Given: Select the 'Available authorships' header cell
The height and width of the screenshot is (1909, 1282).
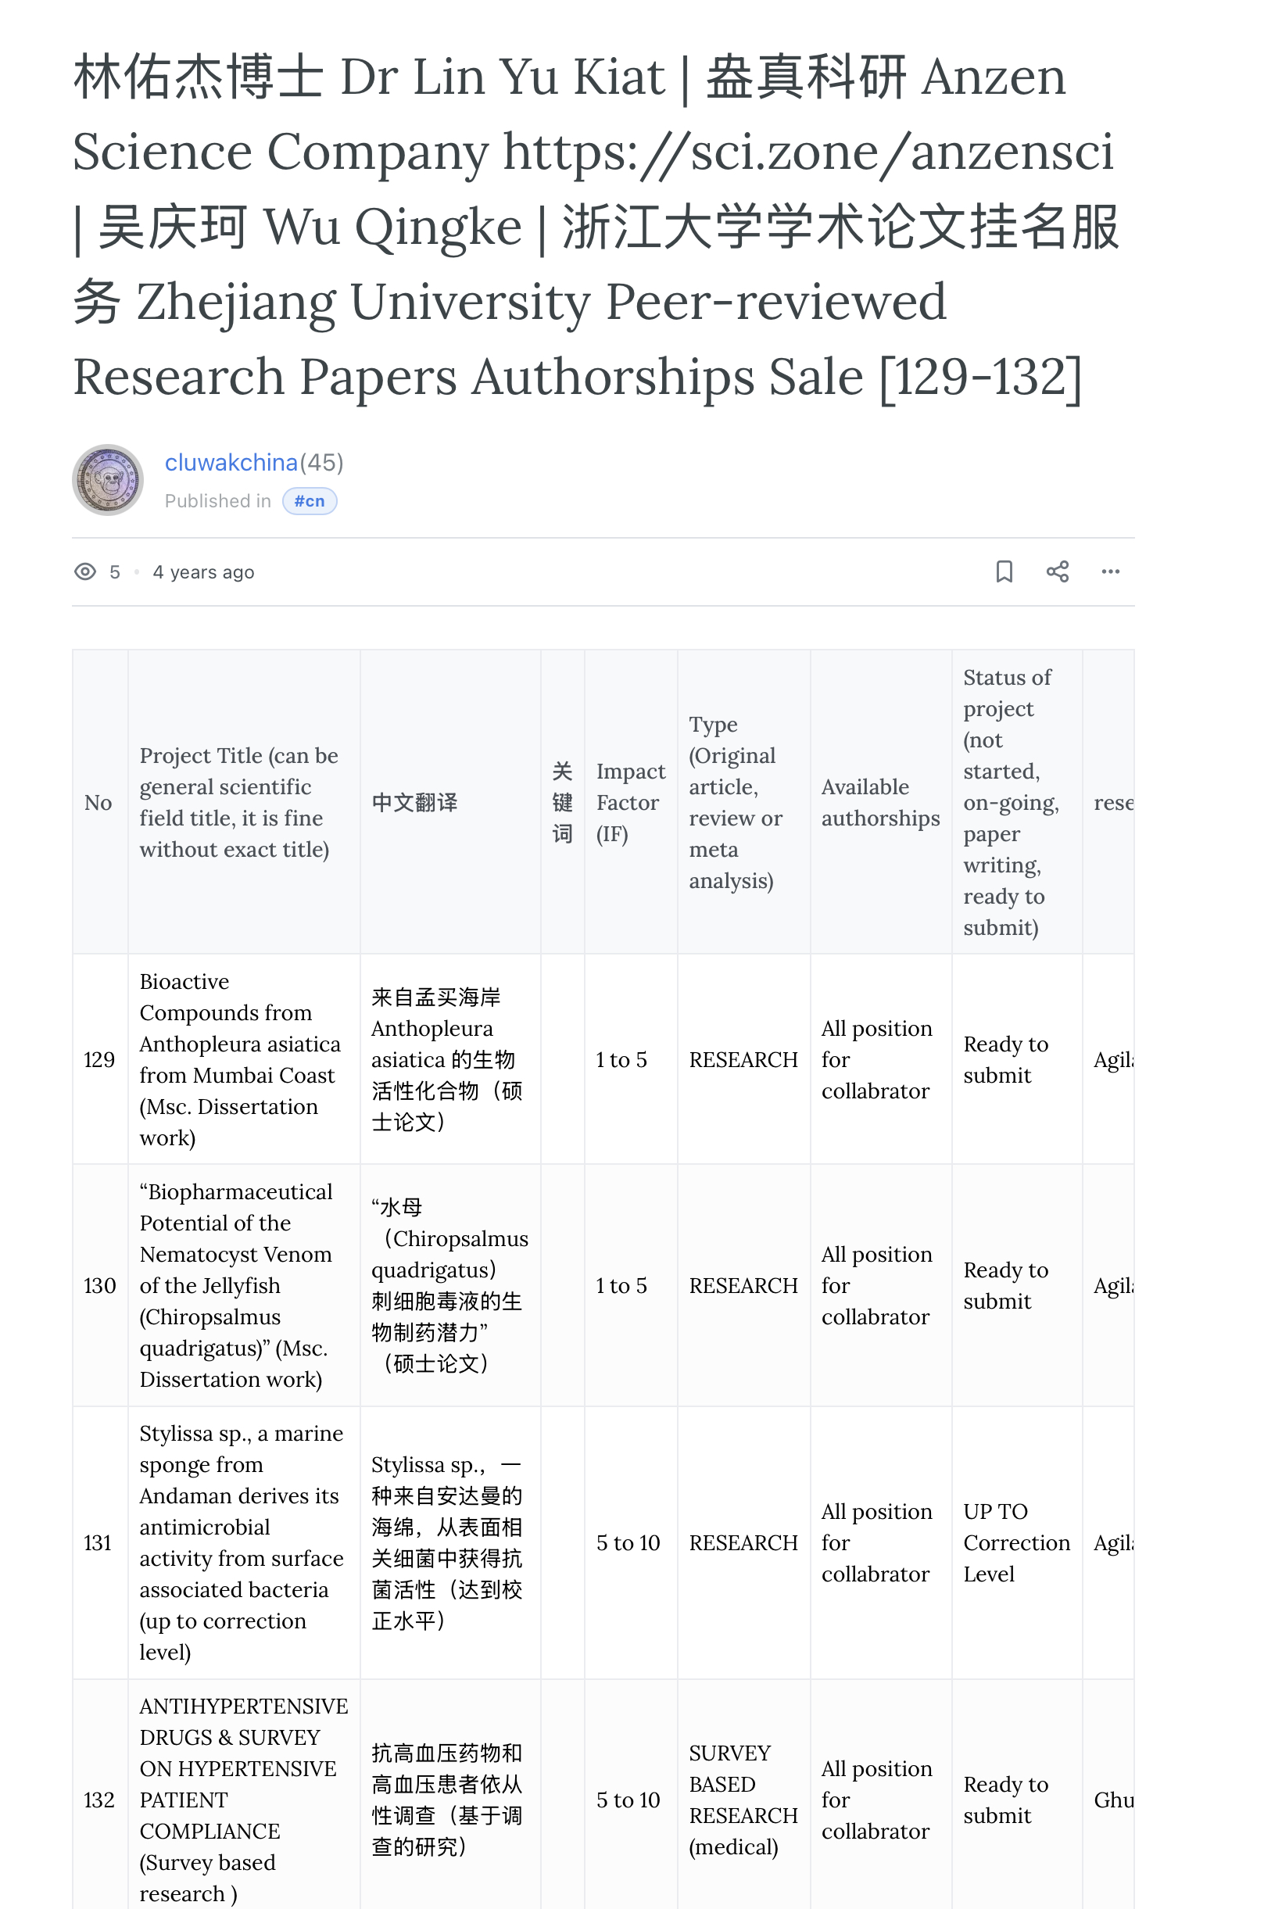Looking at the screenshot, I should pos(879,802).
